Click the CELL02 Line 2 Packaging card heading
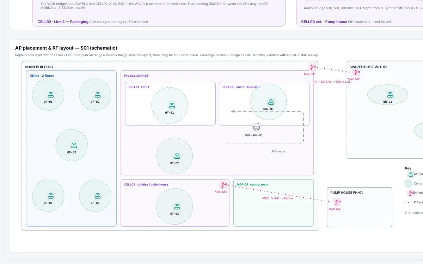 (63, 22)
